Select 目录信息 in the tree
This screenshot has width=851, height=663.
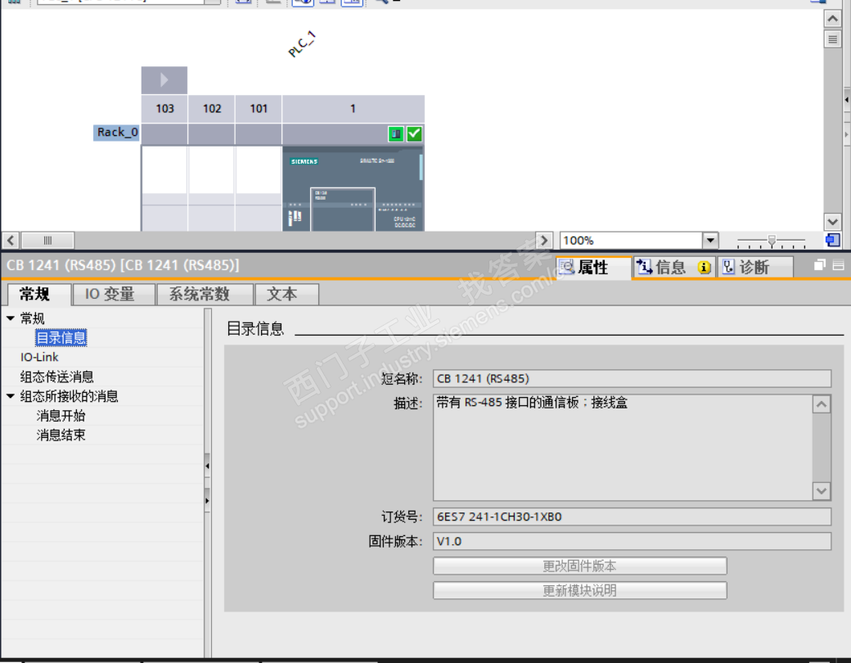61,338
